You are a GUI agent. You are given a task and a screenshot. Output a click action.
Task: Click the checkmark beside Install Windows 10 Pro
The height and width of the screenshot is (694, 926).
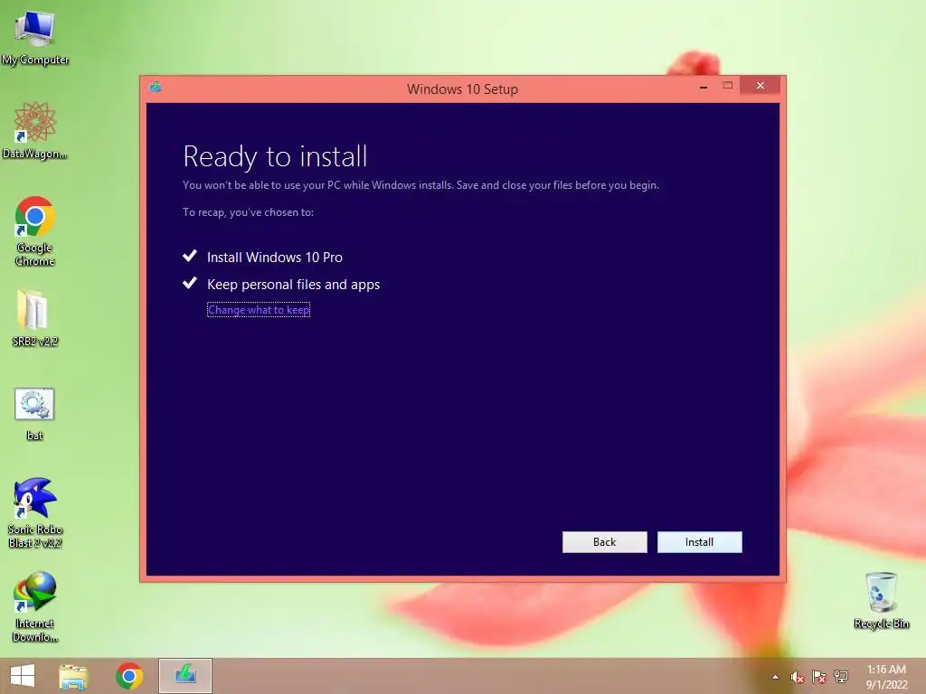pyautogui.click(x=190, y=256)
